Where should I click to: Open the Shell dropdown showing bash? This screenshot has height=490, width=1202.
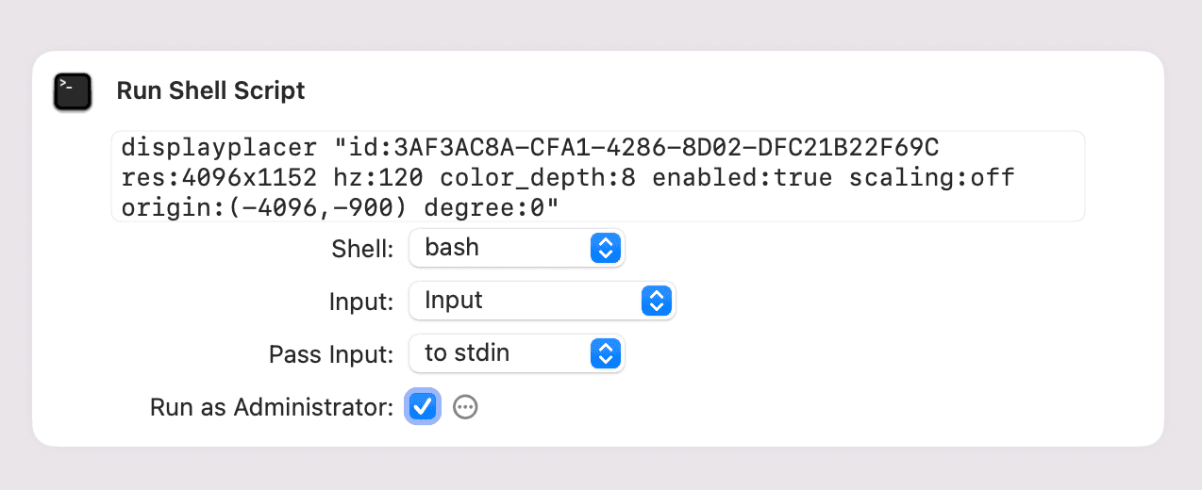(x=500, y=248)
